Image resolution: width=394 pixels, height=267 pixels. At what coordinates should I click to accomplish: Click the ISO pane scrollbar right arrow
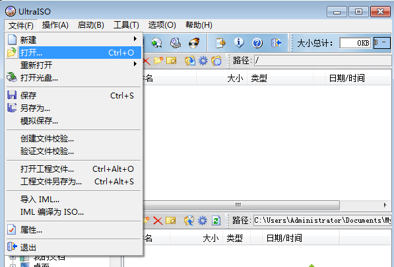pos(385,205)
